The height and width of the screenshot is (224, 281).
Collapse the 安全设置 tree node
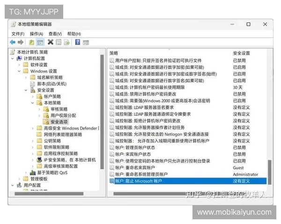pyautogui.click(x=26, y=90)
